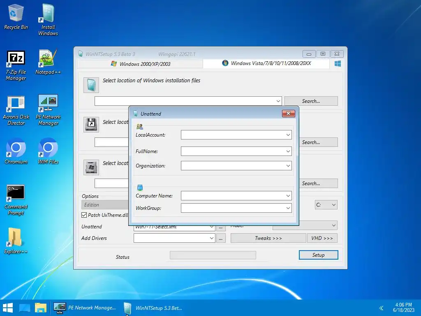Open the Windows Start button
The width and height of the screenshot is (421, 316).
[8, 308]
